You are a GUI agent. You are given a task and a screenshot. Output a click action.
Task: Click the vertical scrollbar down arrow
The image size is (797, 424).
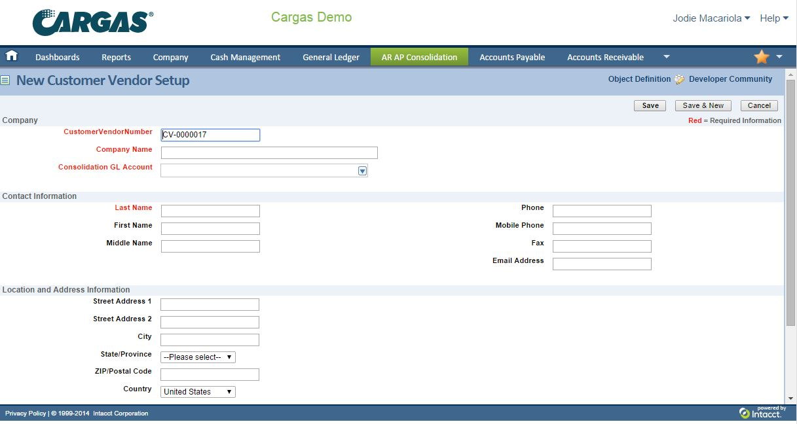click(x=790, y=398)
